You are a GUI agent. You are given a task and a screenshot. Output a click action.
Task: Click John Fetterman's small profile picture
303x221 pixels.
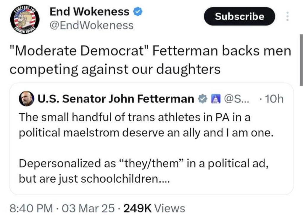pos(27,99)
